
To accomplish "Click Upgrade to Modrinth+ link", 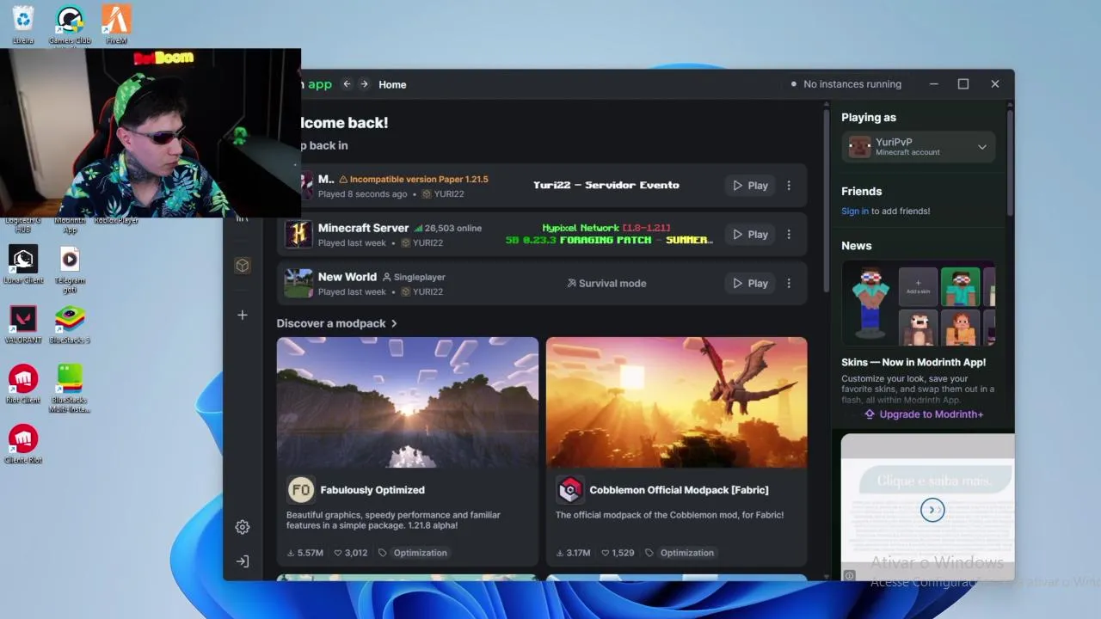I will (x=924, y=414).
